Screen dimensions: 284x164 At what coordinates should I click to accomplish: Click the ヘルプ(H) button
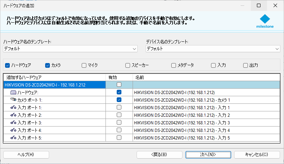coord(26,155)
